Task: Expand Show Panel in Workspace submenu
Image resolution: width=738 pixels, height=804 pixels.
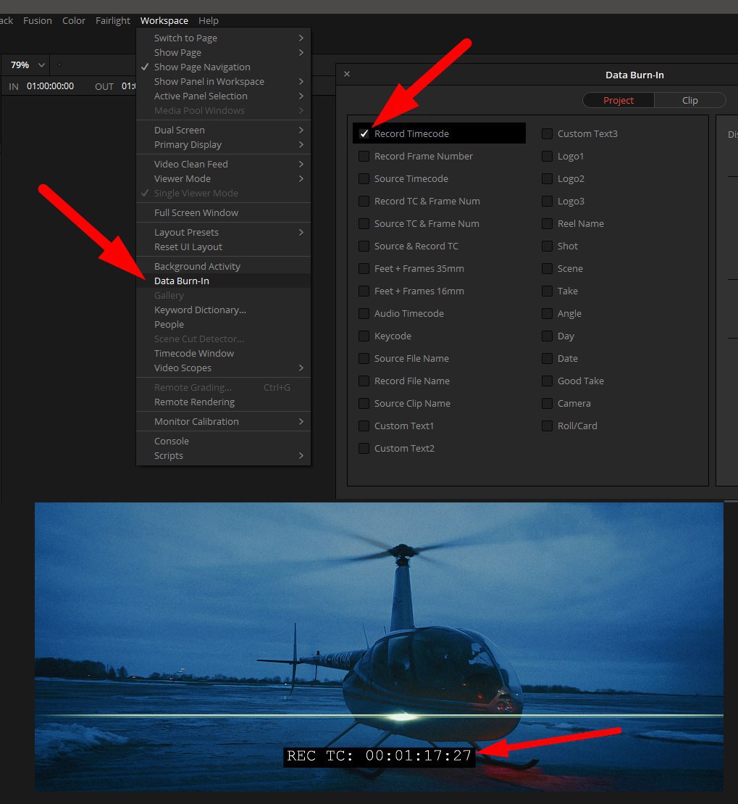Action: tap(223, 81)
